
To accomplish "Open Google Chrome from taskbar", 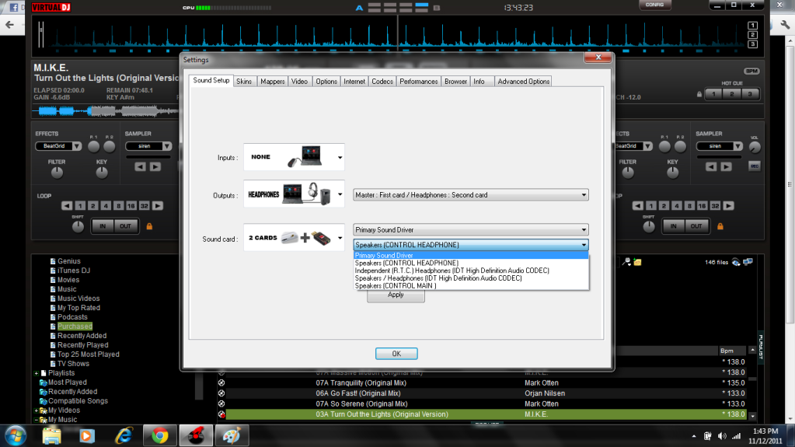I will [160, 436].
